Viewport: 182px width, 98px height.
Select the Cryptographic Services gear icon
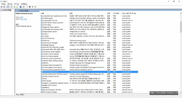tap(41, 20)
